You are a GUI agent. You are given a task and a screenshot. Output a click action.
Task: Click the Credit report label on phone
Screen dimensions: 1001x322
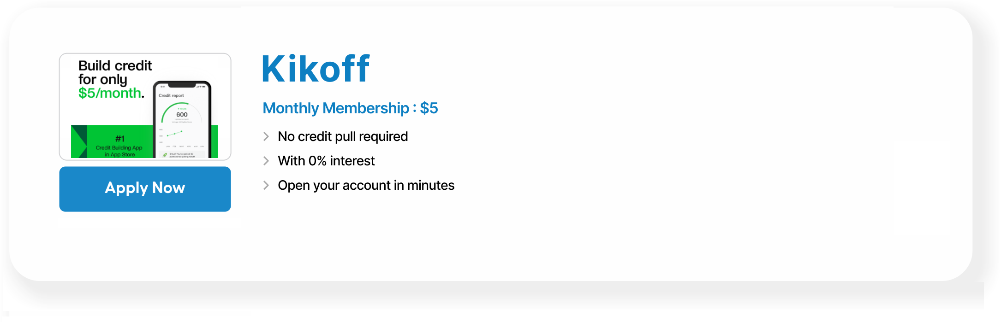click(x=171, y=96)
